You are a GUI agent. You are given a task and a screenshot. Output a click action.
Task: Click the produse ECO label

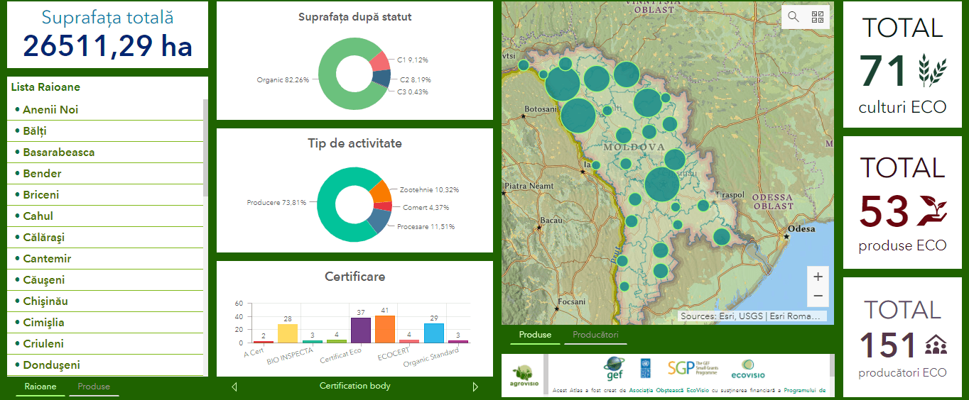902,245
